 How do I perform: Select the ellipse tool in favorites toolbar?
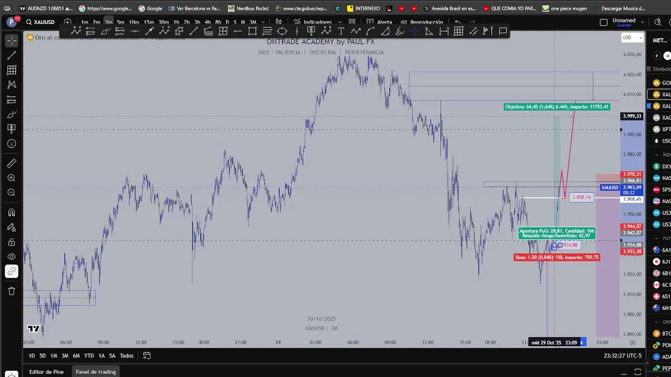(282, 31)
